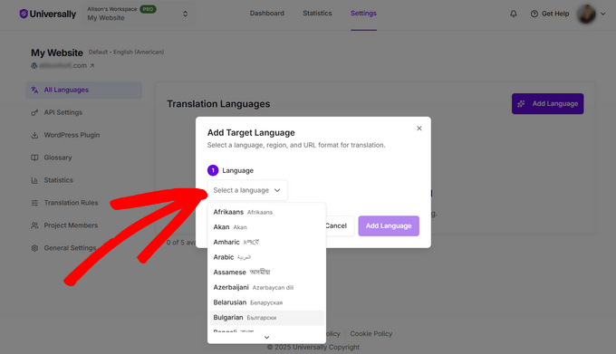Click the language list scroll-down chevron
This screenshot has height=354, width=616.
[x=266, y=338]
